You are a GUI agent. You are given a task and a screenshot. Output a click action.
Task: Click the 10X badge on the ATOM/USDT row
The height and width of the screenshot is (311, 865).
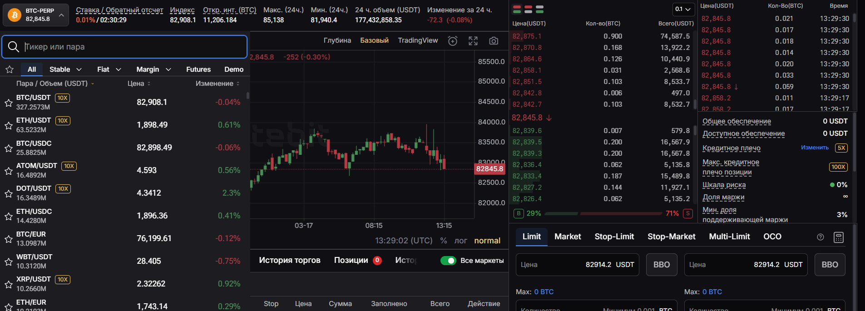69,166
